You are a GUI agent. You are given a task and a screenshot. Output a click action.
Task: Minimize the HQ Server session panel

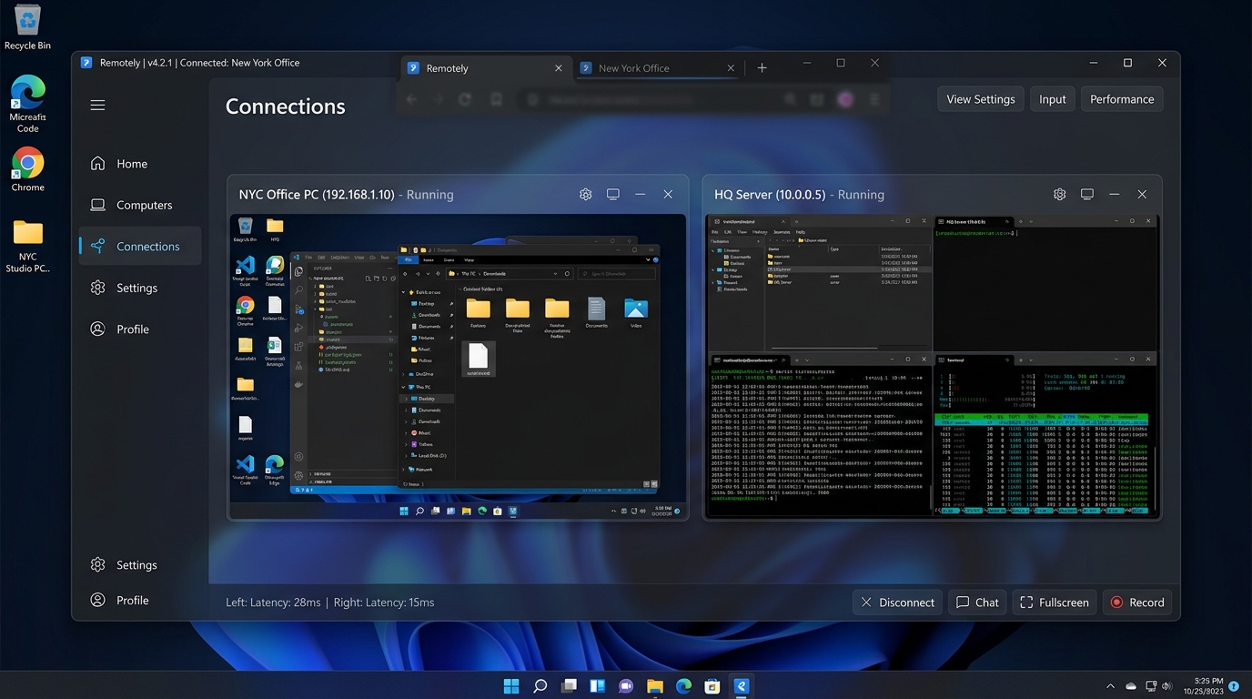pyautogui.click(x=1115, y=195)
